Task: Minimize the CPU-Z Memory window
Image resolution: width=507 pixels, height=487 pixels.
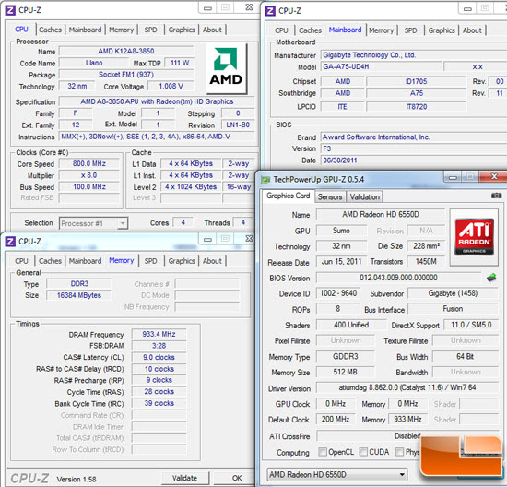Action: point(207,239)
